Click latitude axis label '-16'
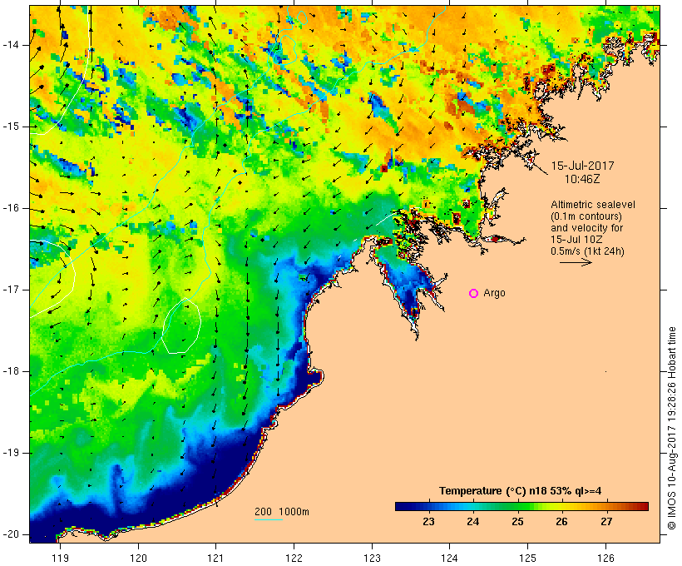This screenshot has width=682, height=566. 11,208
